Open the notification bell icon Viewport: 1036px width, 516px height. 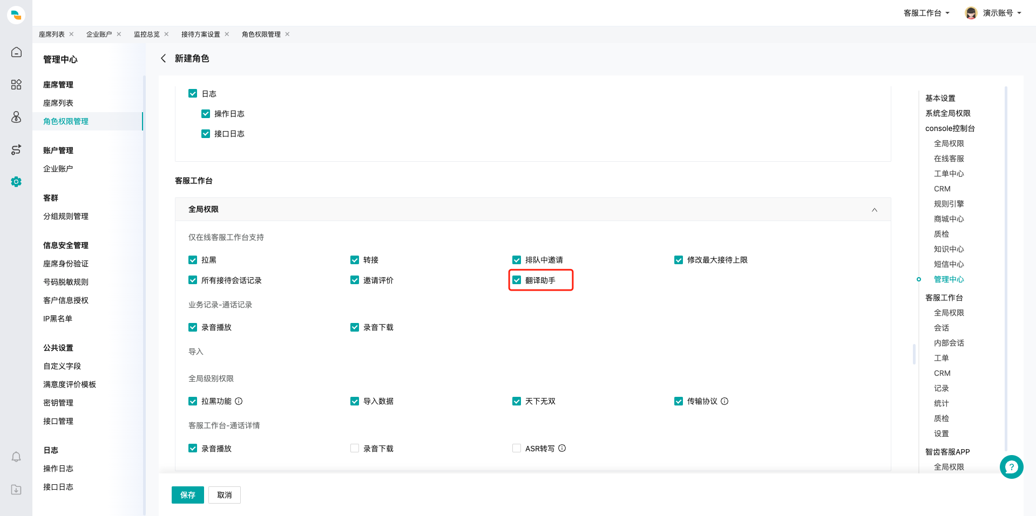[x=16, y=457]
